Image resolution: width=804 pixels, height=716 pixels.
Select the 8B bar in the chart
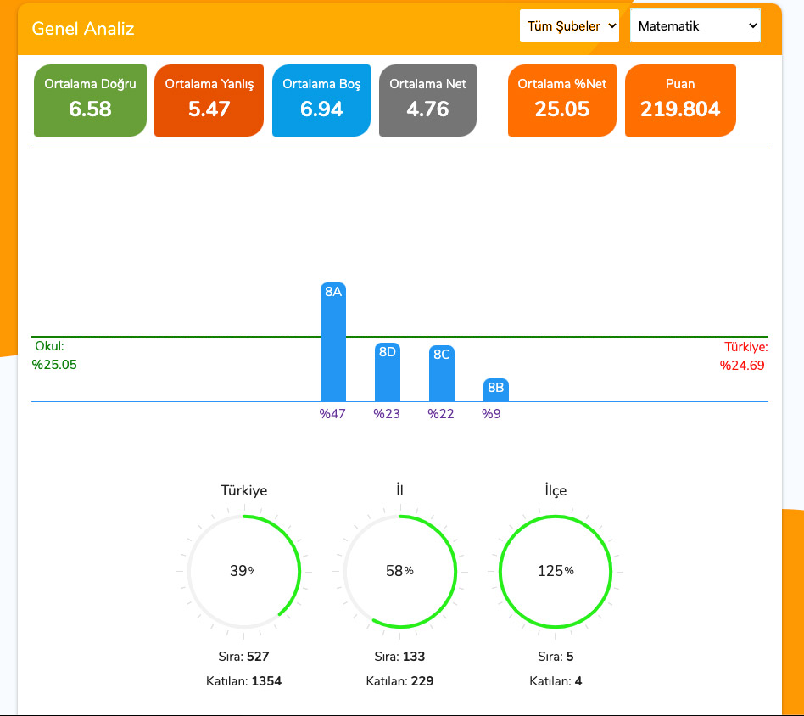click(x=496, y=389)
